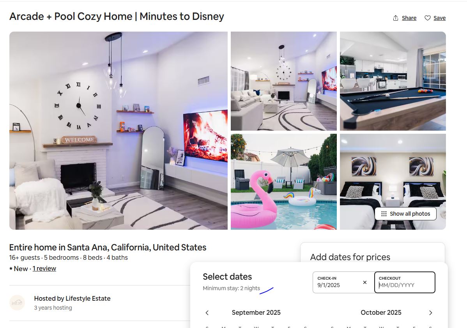The image size is (467, 328).
Task: Click the Share upload icon
Action: click(396, 18)
